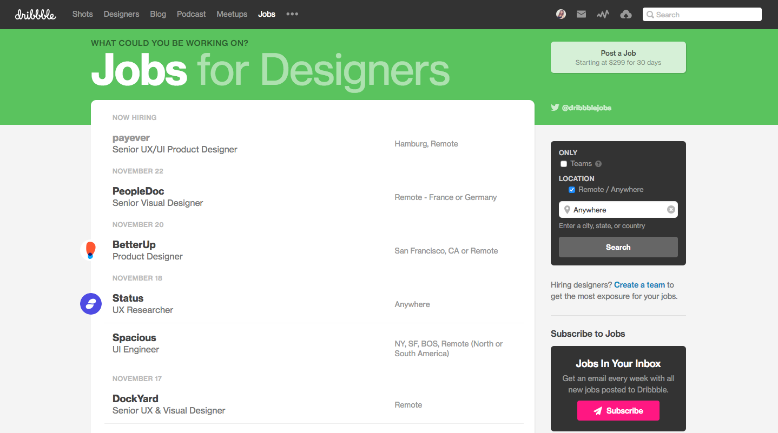Image resolution: width=778 pixels, height=433 pixels.
Task: Click the Teams help question mark
Action: (598, 164)
